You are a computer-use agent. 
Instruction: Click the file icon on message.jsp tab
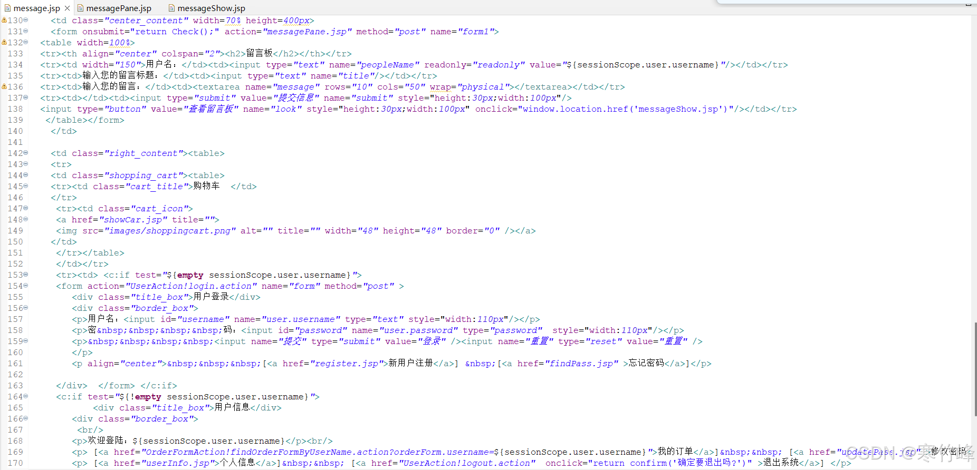[x=7, y=8]
